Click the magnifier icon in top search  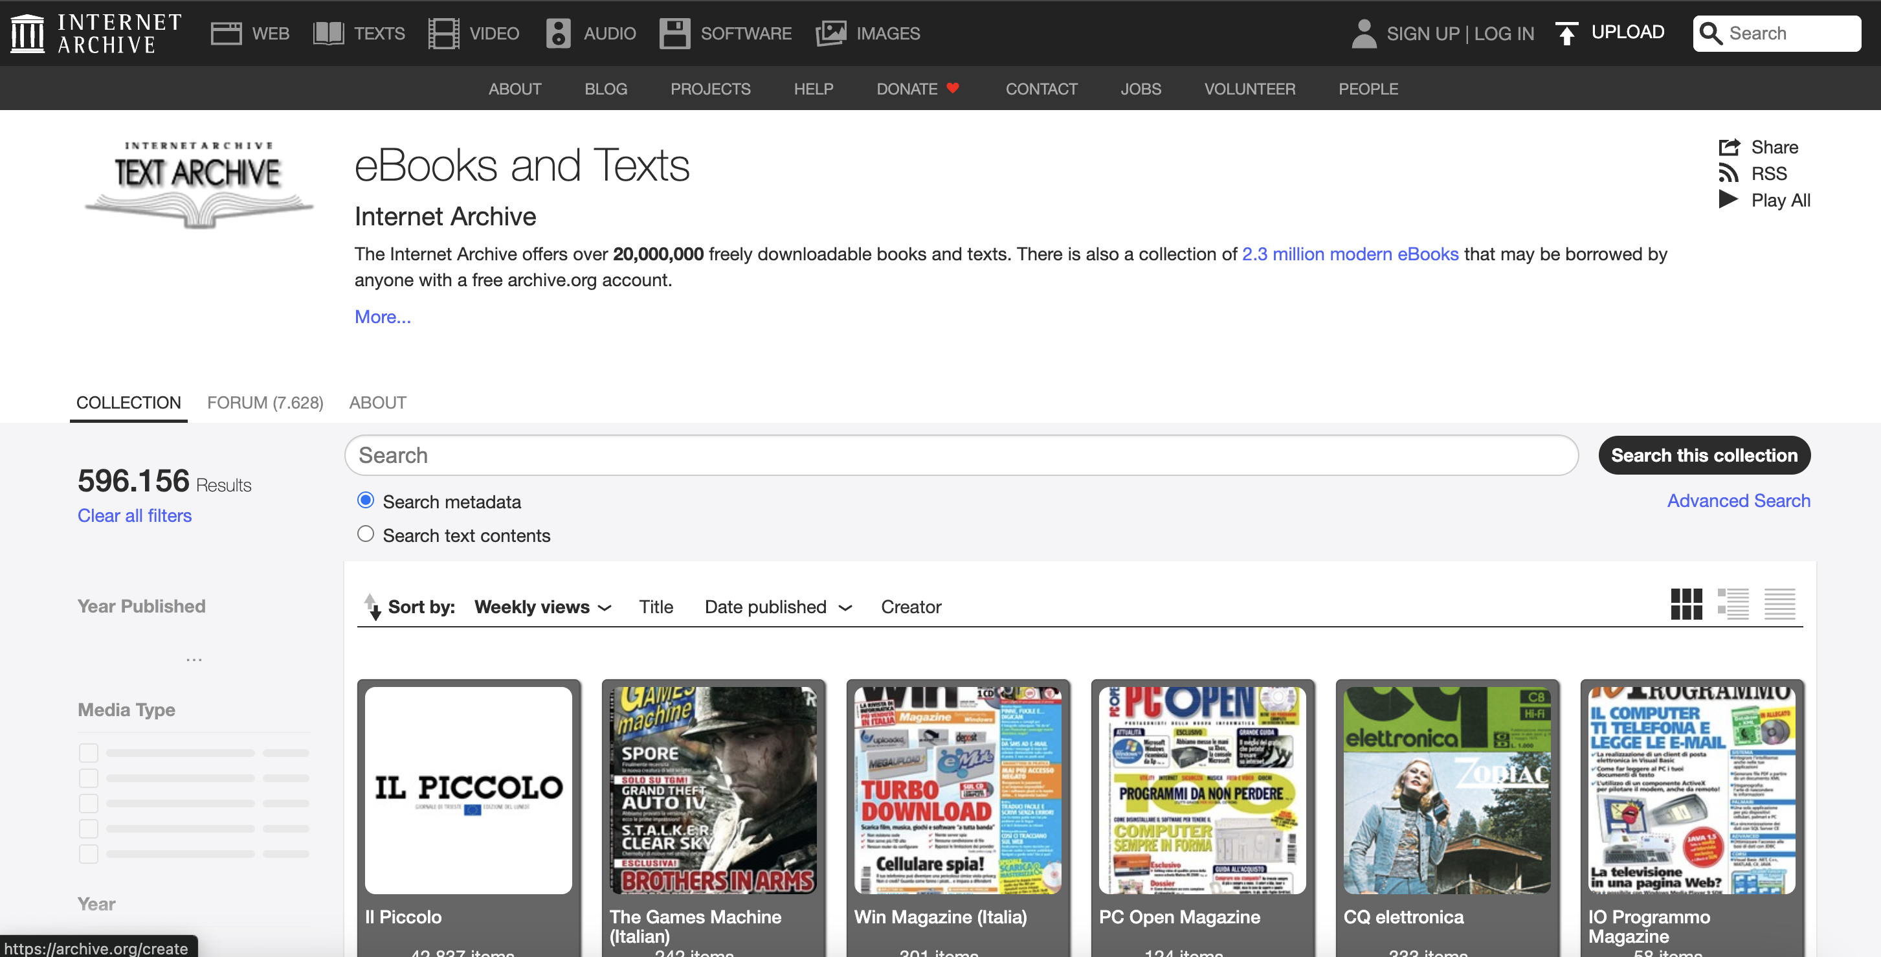click(1711, 33)
